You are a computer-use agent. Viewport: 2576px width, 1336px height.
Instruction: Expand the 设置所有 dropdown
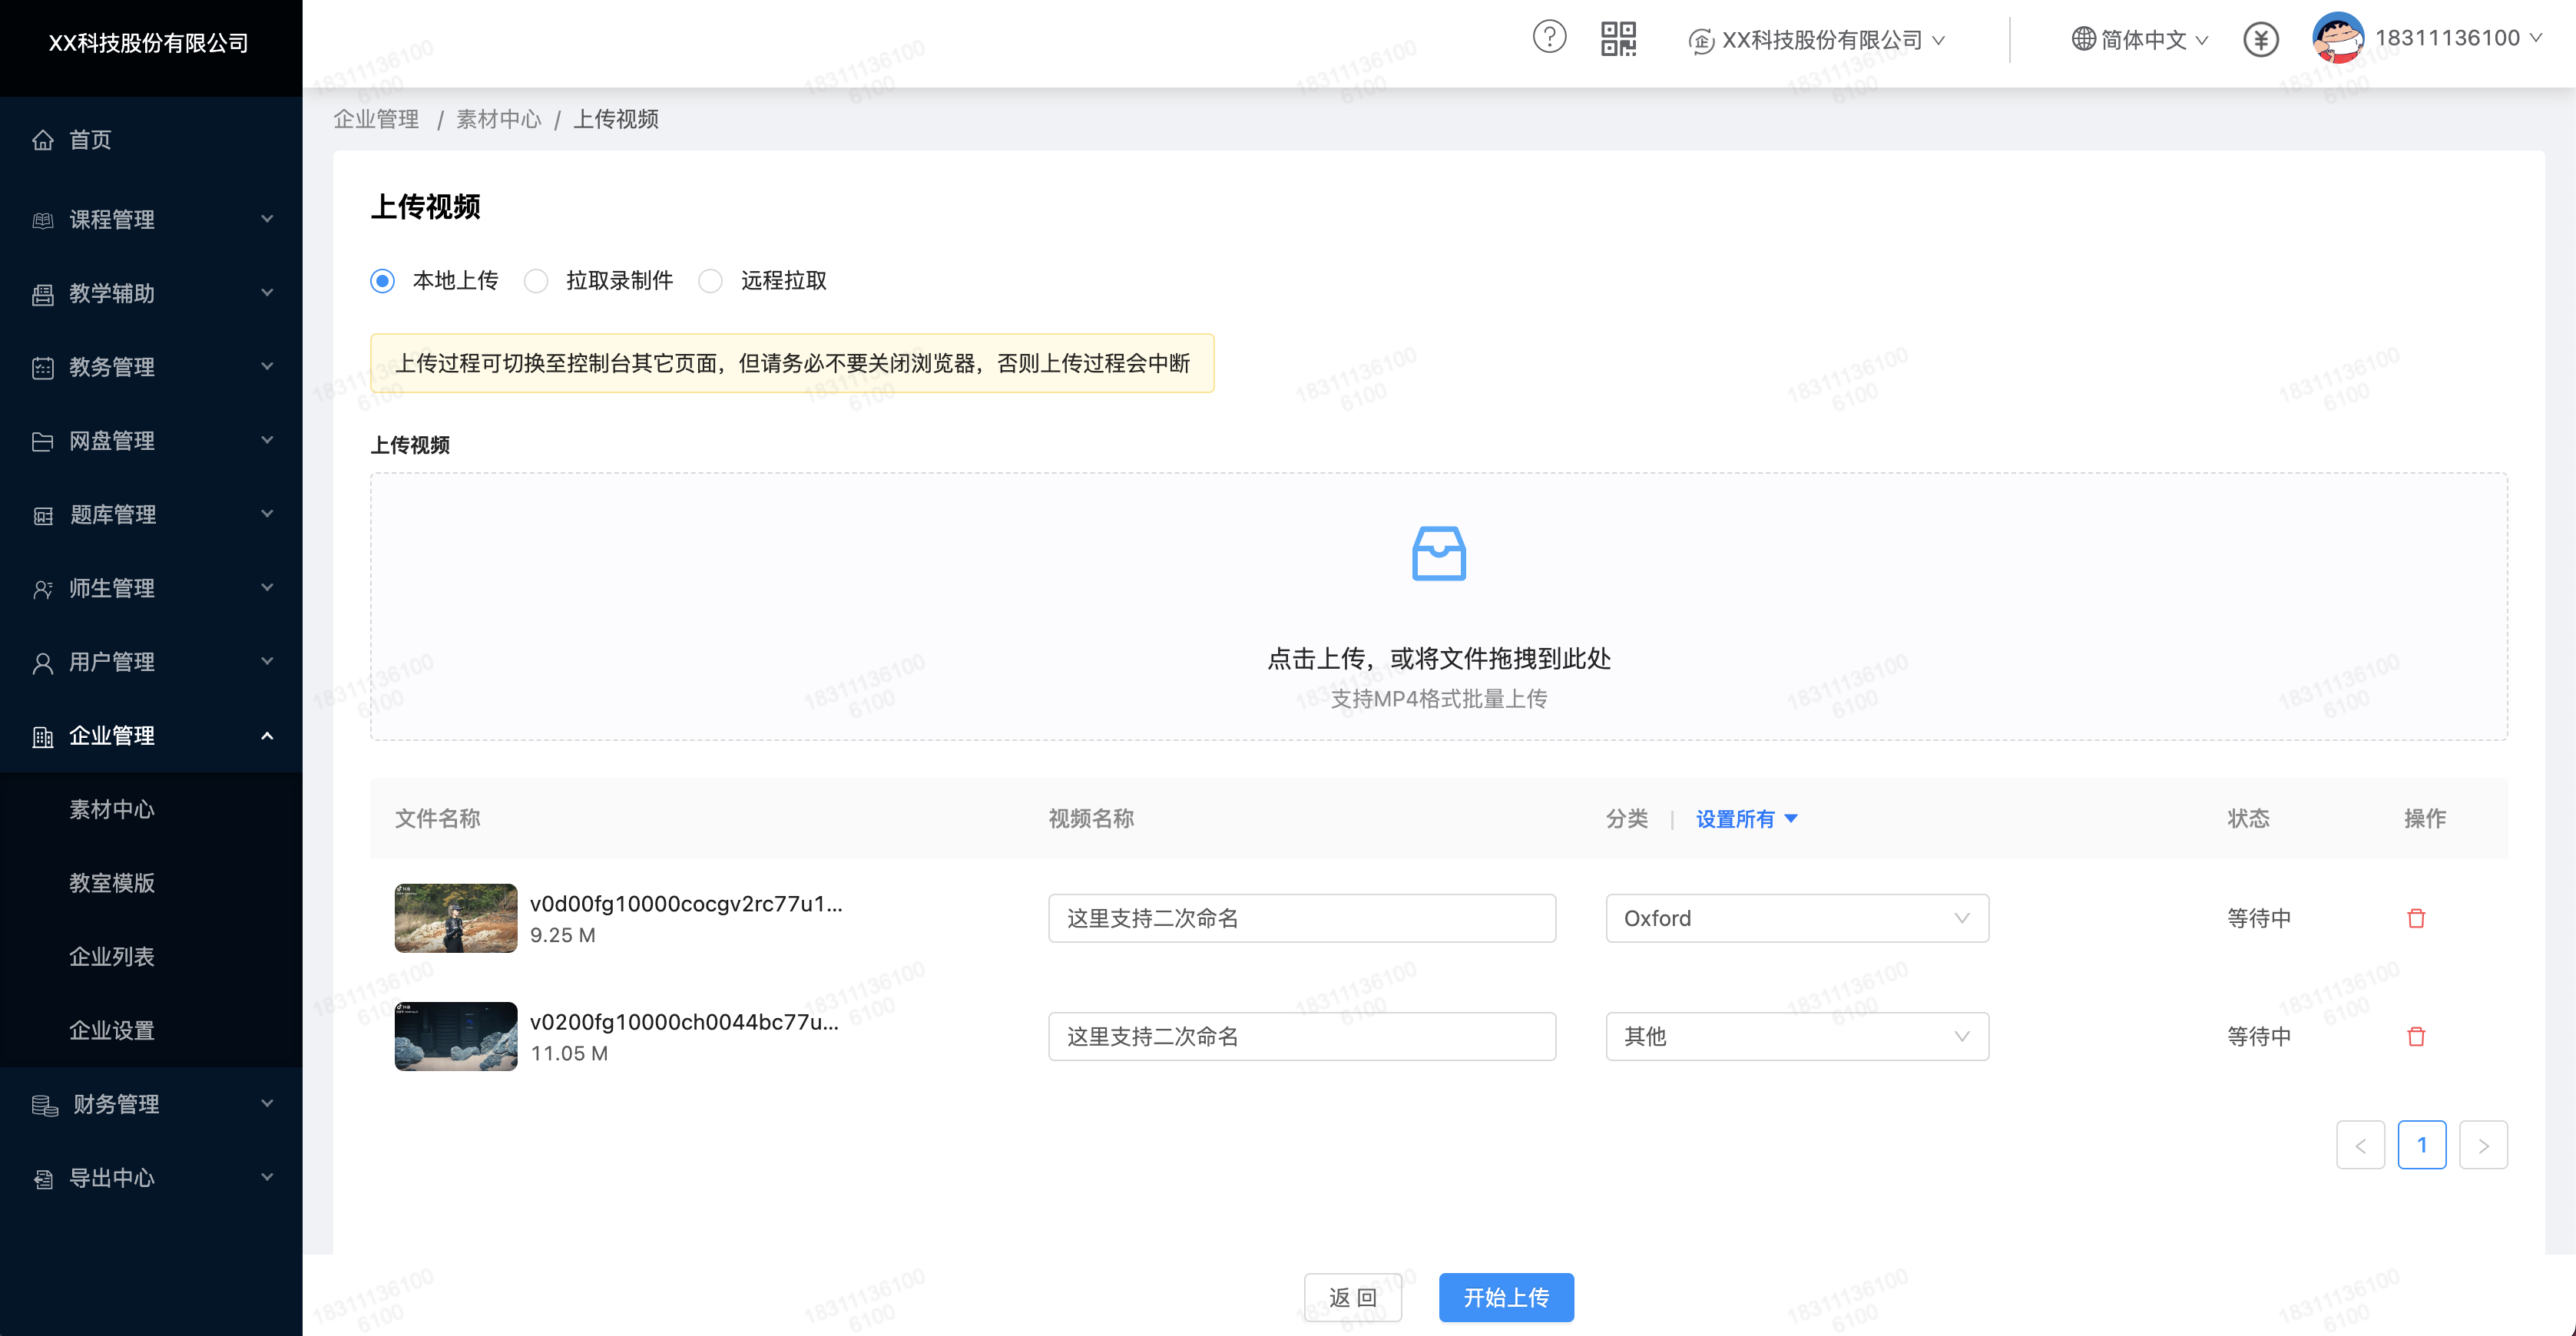pyautogui.click(x=1745, y=819)
